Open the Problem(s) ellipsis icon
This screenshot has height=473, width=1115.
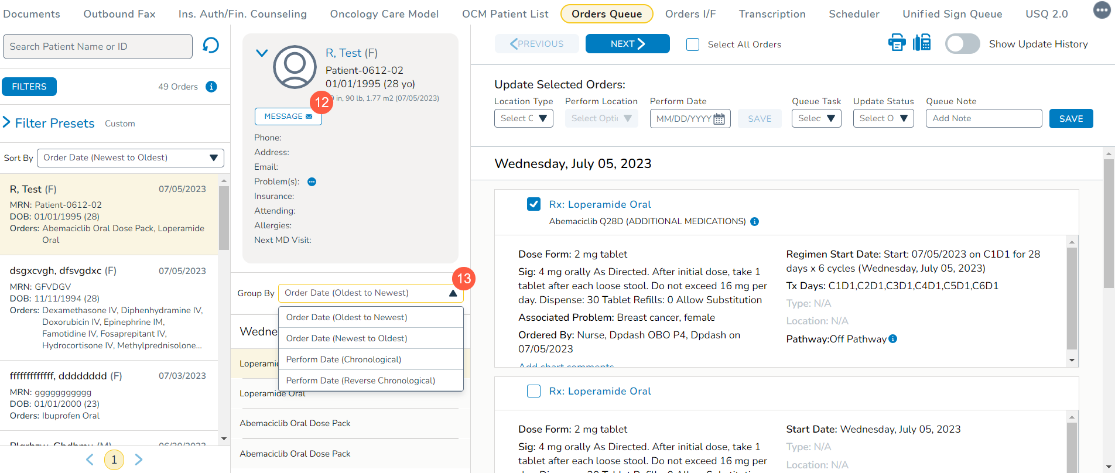(x=312, y=182)
